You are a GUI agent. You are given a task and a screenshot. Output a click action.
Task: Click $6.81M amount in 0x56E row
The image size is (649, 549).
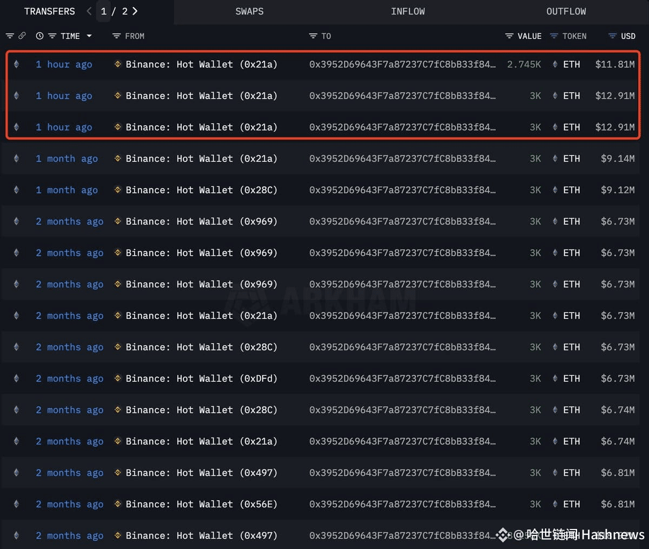coord(618,504)
